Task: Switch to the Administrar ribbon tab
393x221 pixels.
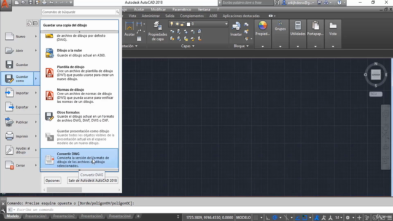Action: [x=150, y=16]
